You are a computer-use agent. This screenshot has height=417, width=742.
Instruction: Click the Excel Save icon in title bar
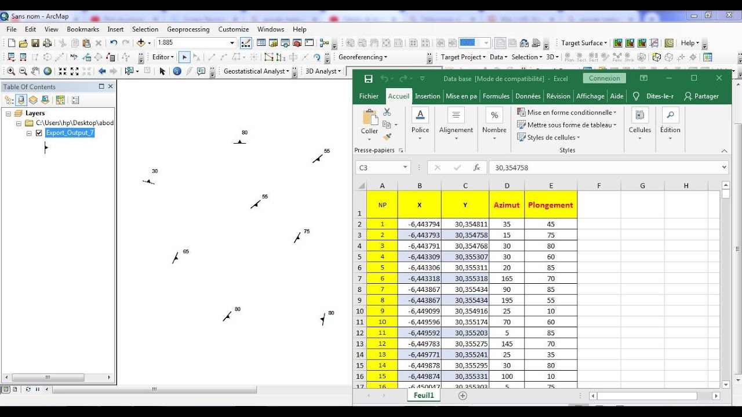(x=369, y=79)
